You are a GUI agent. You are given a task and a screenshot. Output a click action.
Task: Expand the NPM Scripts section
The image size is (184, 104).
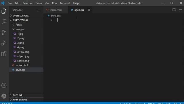coord(26,100)
